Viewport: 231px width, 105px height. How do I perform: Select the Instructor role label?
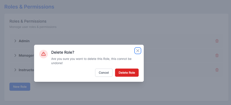click(x=26, y=70)
